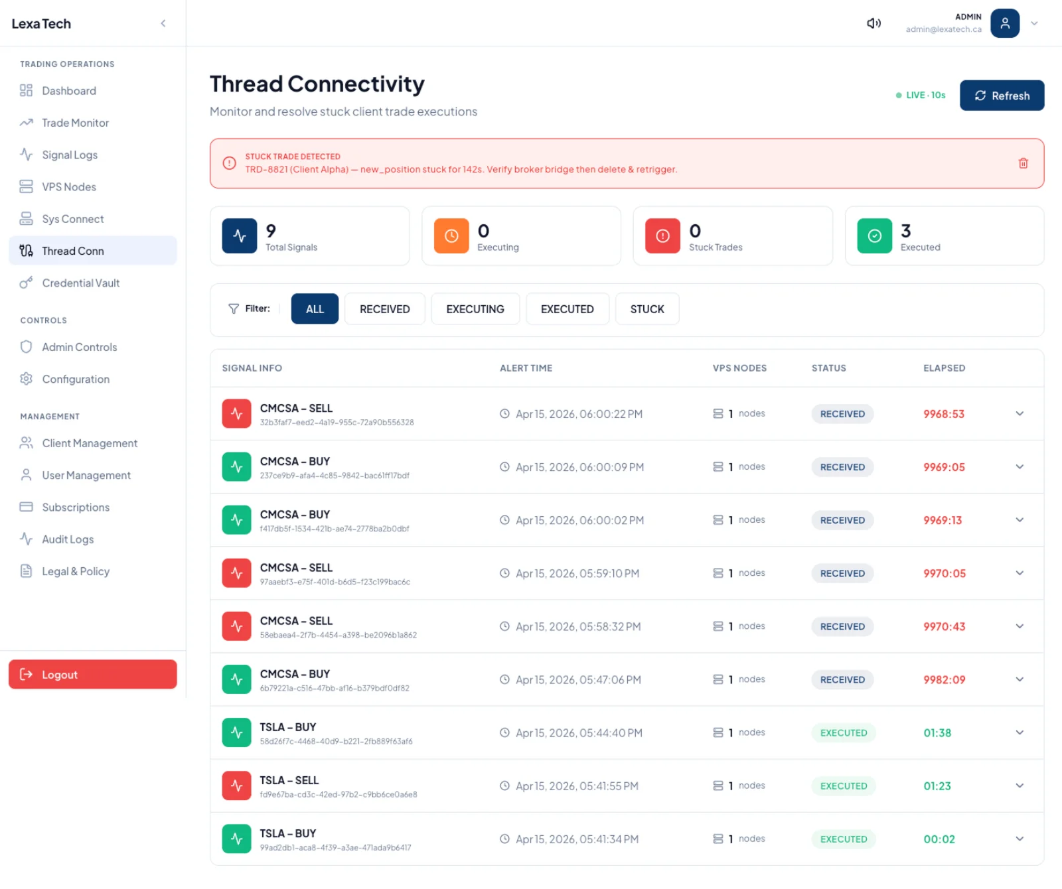This screenshot has width=1062, height=889.
Task: Collapse the sidebar using the chevron arrow
Action: click(163, 23)
